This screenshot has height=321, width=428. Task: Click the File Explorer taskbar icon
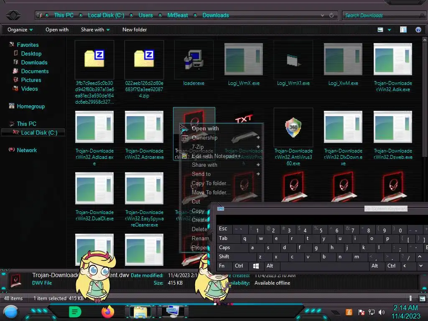(x=140, y=312)
